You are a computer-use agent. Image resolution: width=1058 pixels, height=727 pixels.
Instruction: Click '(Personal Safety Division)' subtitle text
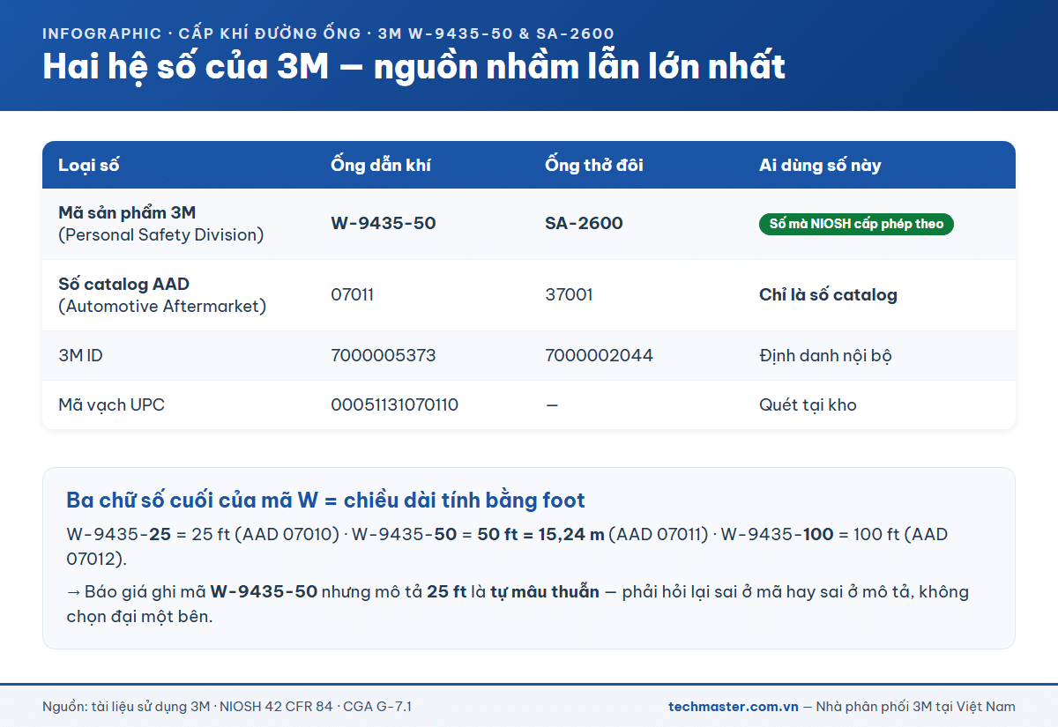pos(161,235)
